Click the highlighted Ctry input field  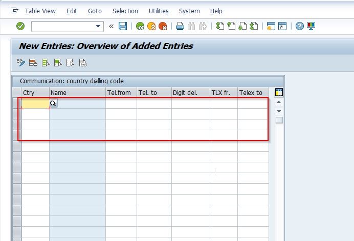tap(35, 103)
